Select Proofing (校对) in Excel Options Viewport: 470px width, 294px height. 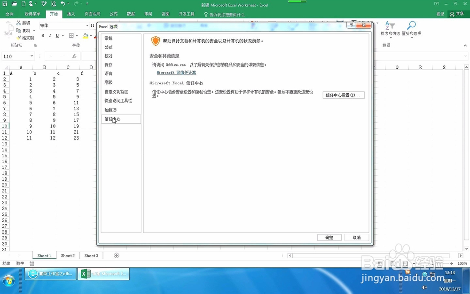(x=121, y=56)
